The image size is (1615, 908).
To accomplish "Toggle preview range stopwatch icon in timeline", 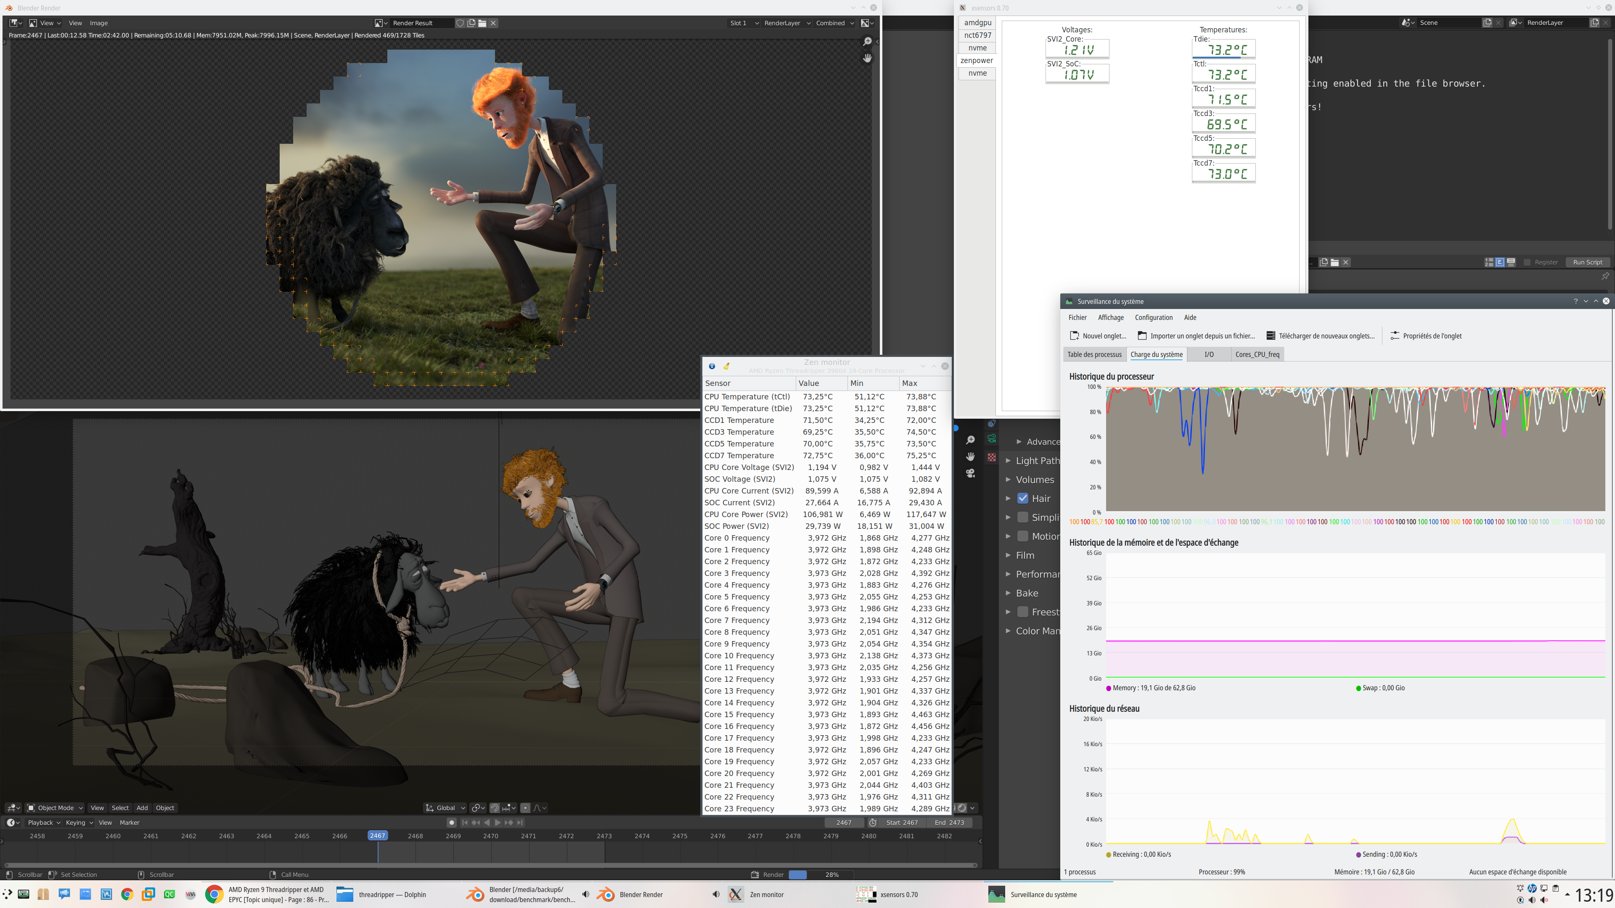I will coord(873,823).
